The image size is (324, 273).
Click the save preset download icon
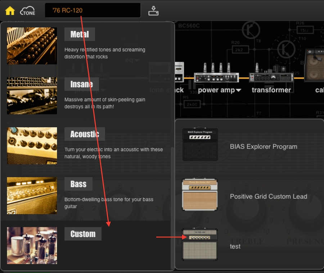(153, 11)
